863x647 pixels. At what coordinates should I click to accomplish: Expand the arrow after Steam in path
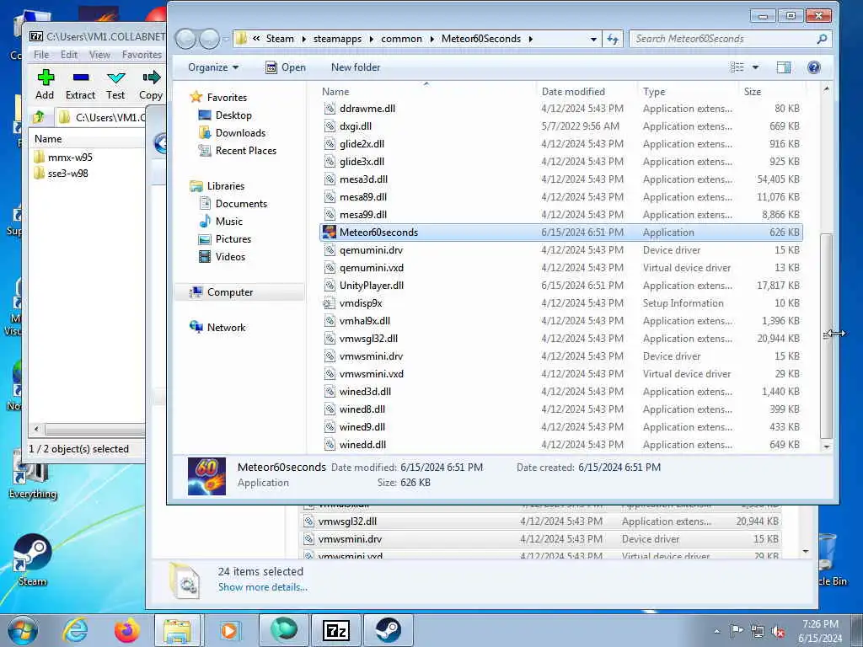(x=303, y=39)
